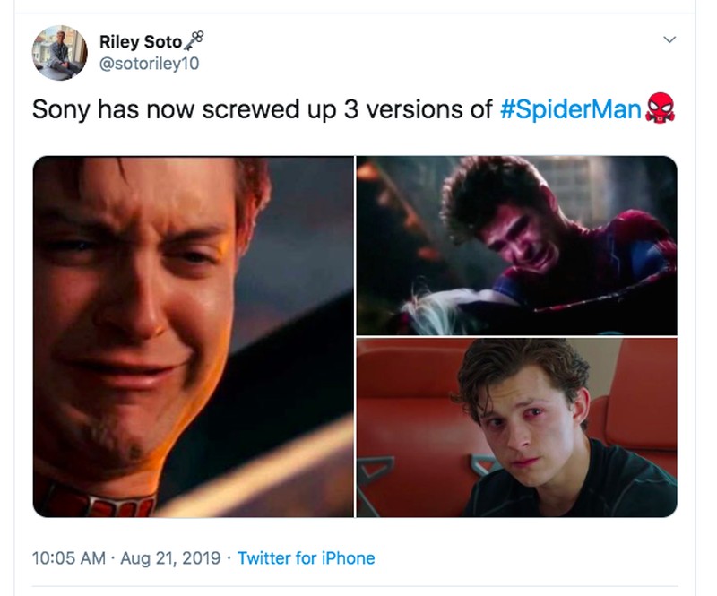Open the top-right dark night scene photo
717x596 pixels.
pos(516,245)
